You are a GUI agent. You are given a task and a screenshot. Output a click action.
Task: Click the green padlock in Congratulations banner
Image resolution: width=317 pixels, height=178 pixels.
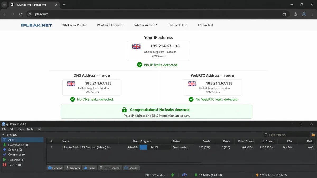124,110
